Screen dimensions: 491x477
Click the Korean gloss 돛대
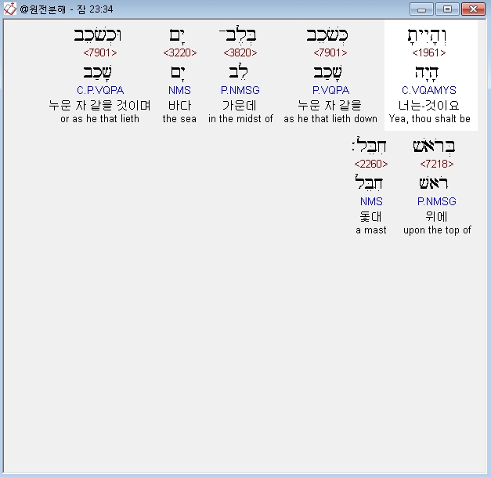point(370,216)
